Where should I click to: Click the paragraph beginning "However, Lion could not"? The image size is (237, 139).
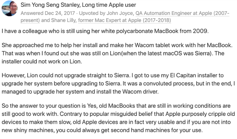(x=118, y=83)
